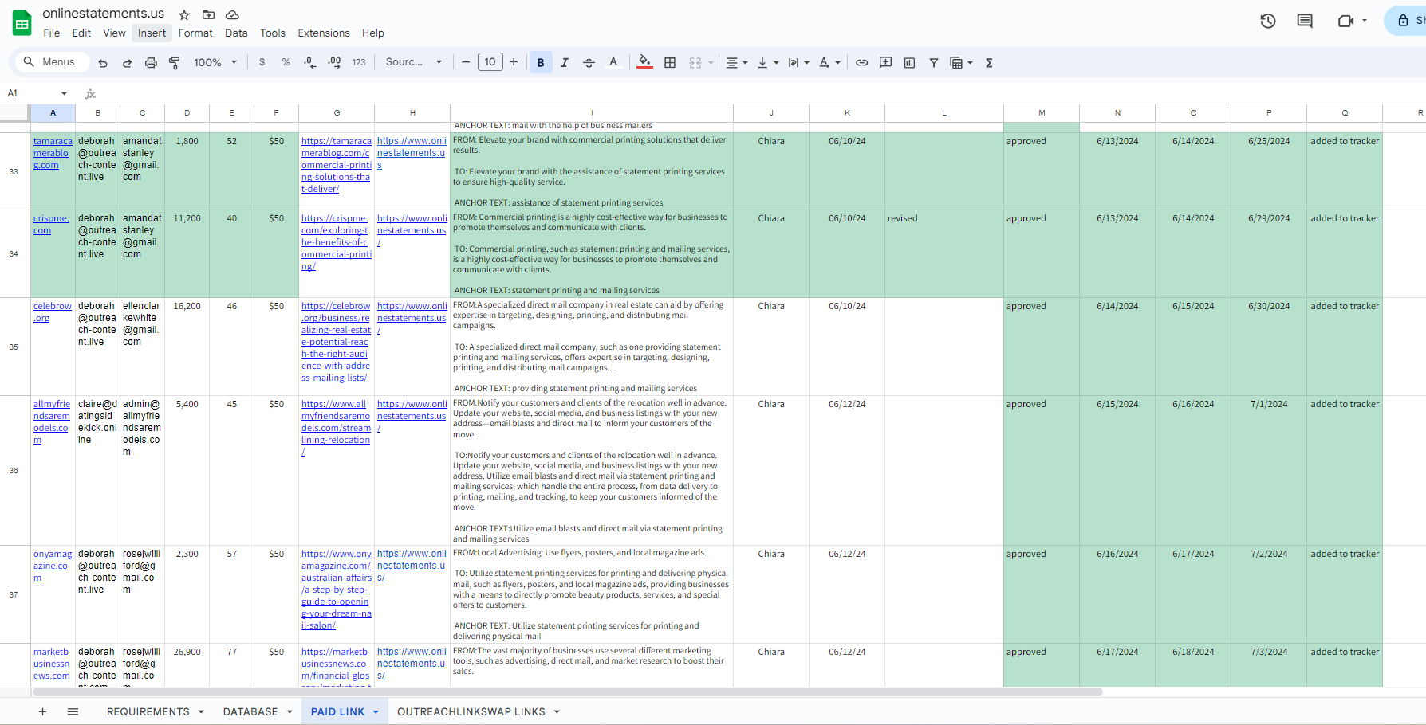The height and width of the screenshot is (725, 1426).
Task: Open the functions sigma menu
Action: click(x=989, y=62)
